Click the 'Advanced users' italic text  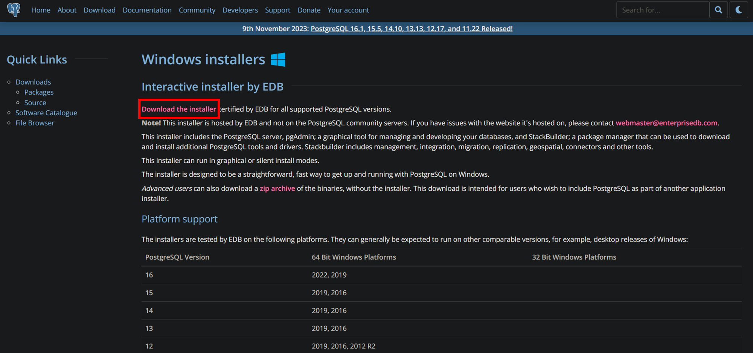tap(167, 188)
